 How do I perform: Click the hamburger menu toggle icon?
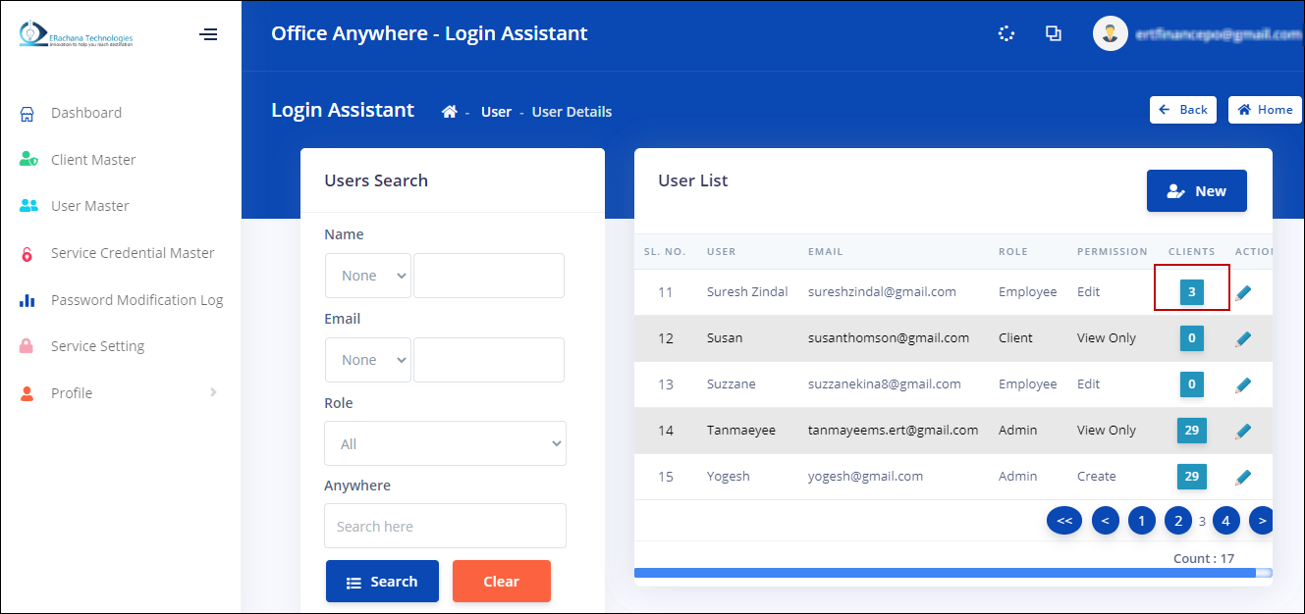pos(208,34)
